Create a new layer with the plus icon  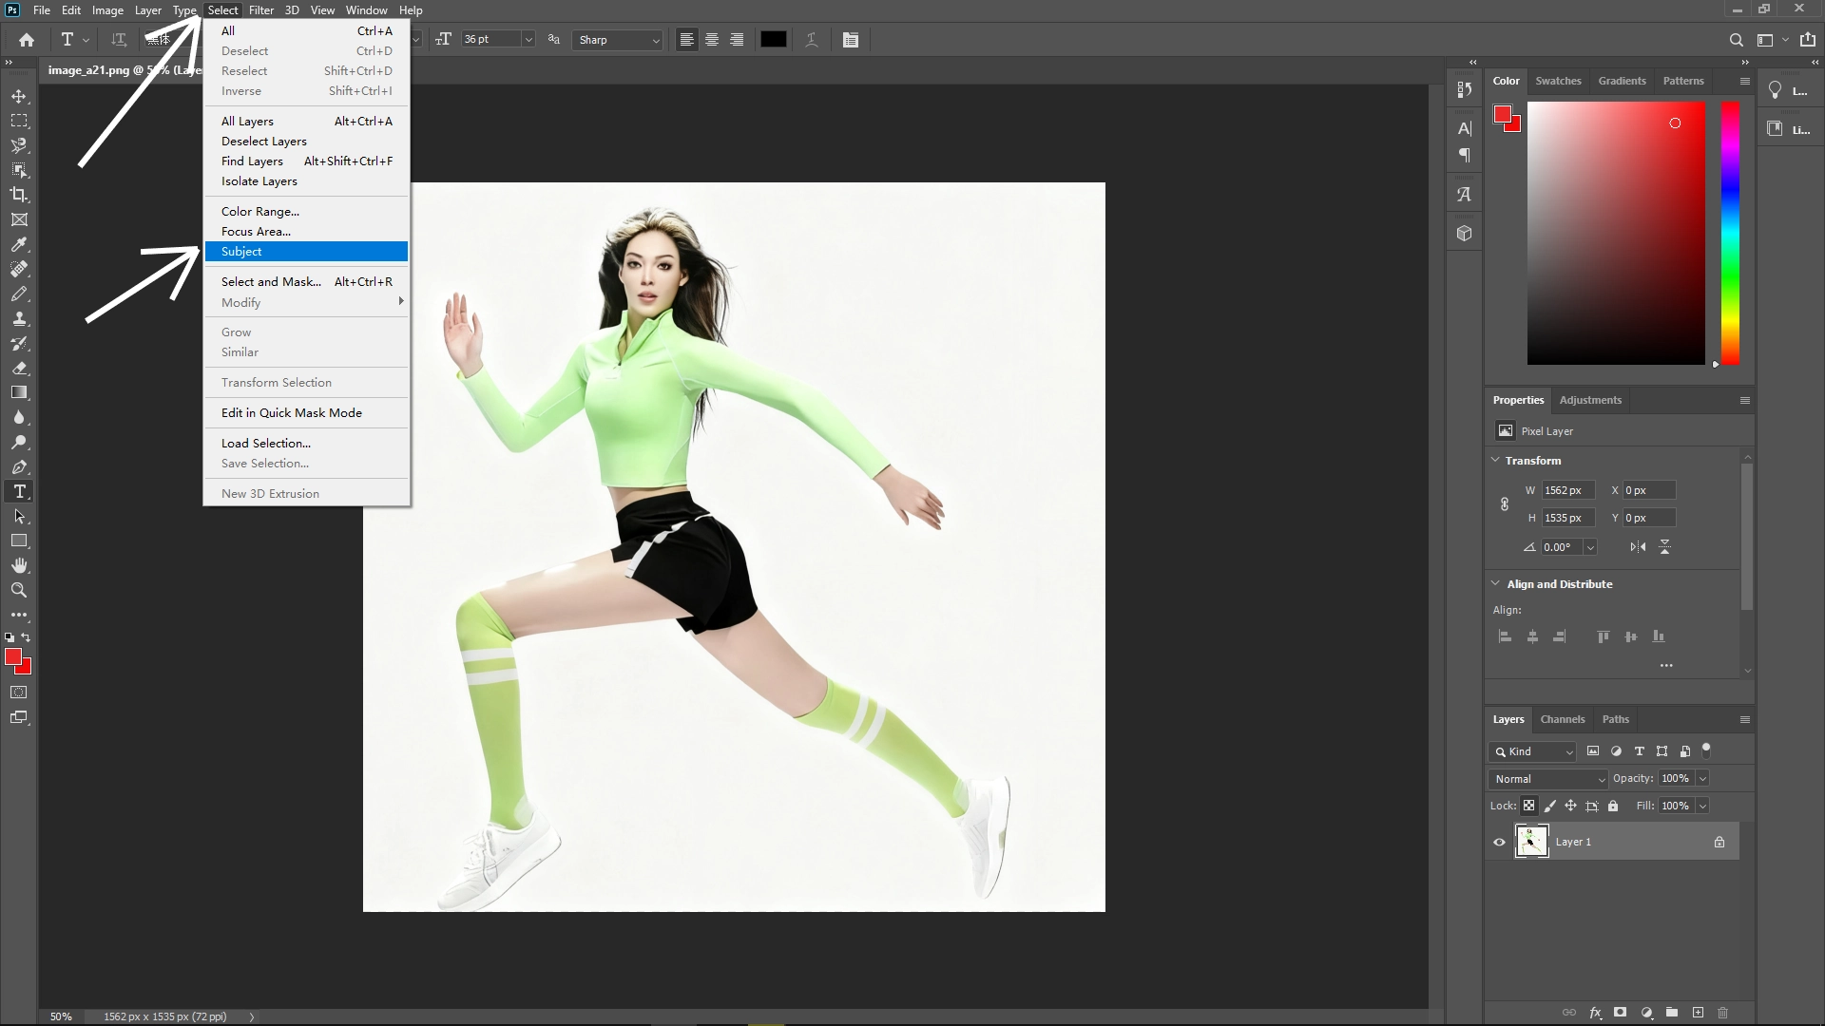(1698, 1013)
